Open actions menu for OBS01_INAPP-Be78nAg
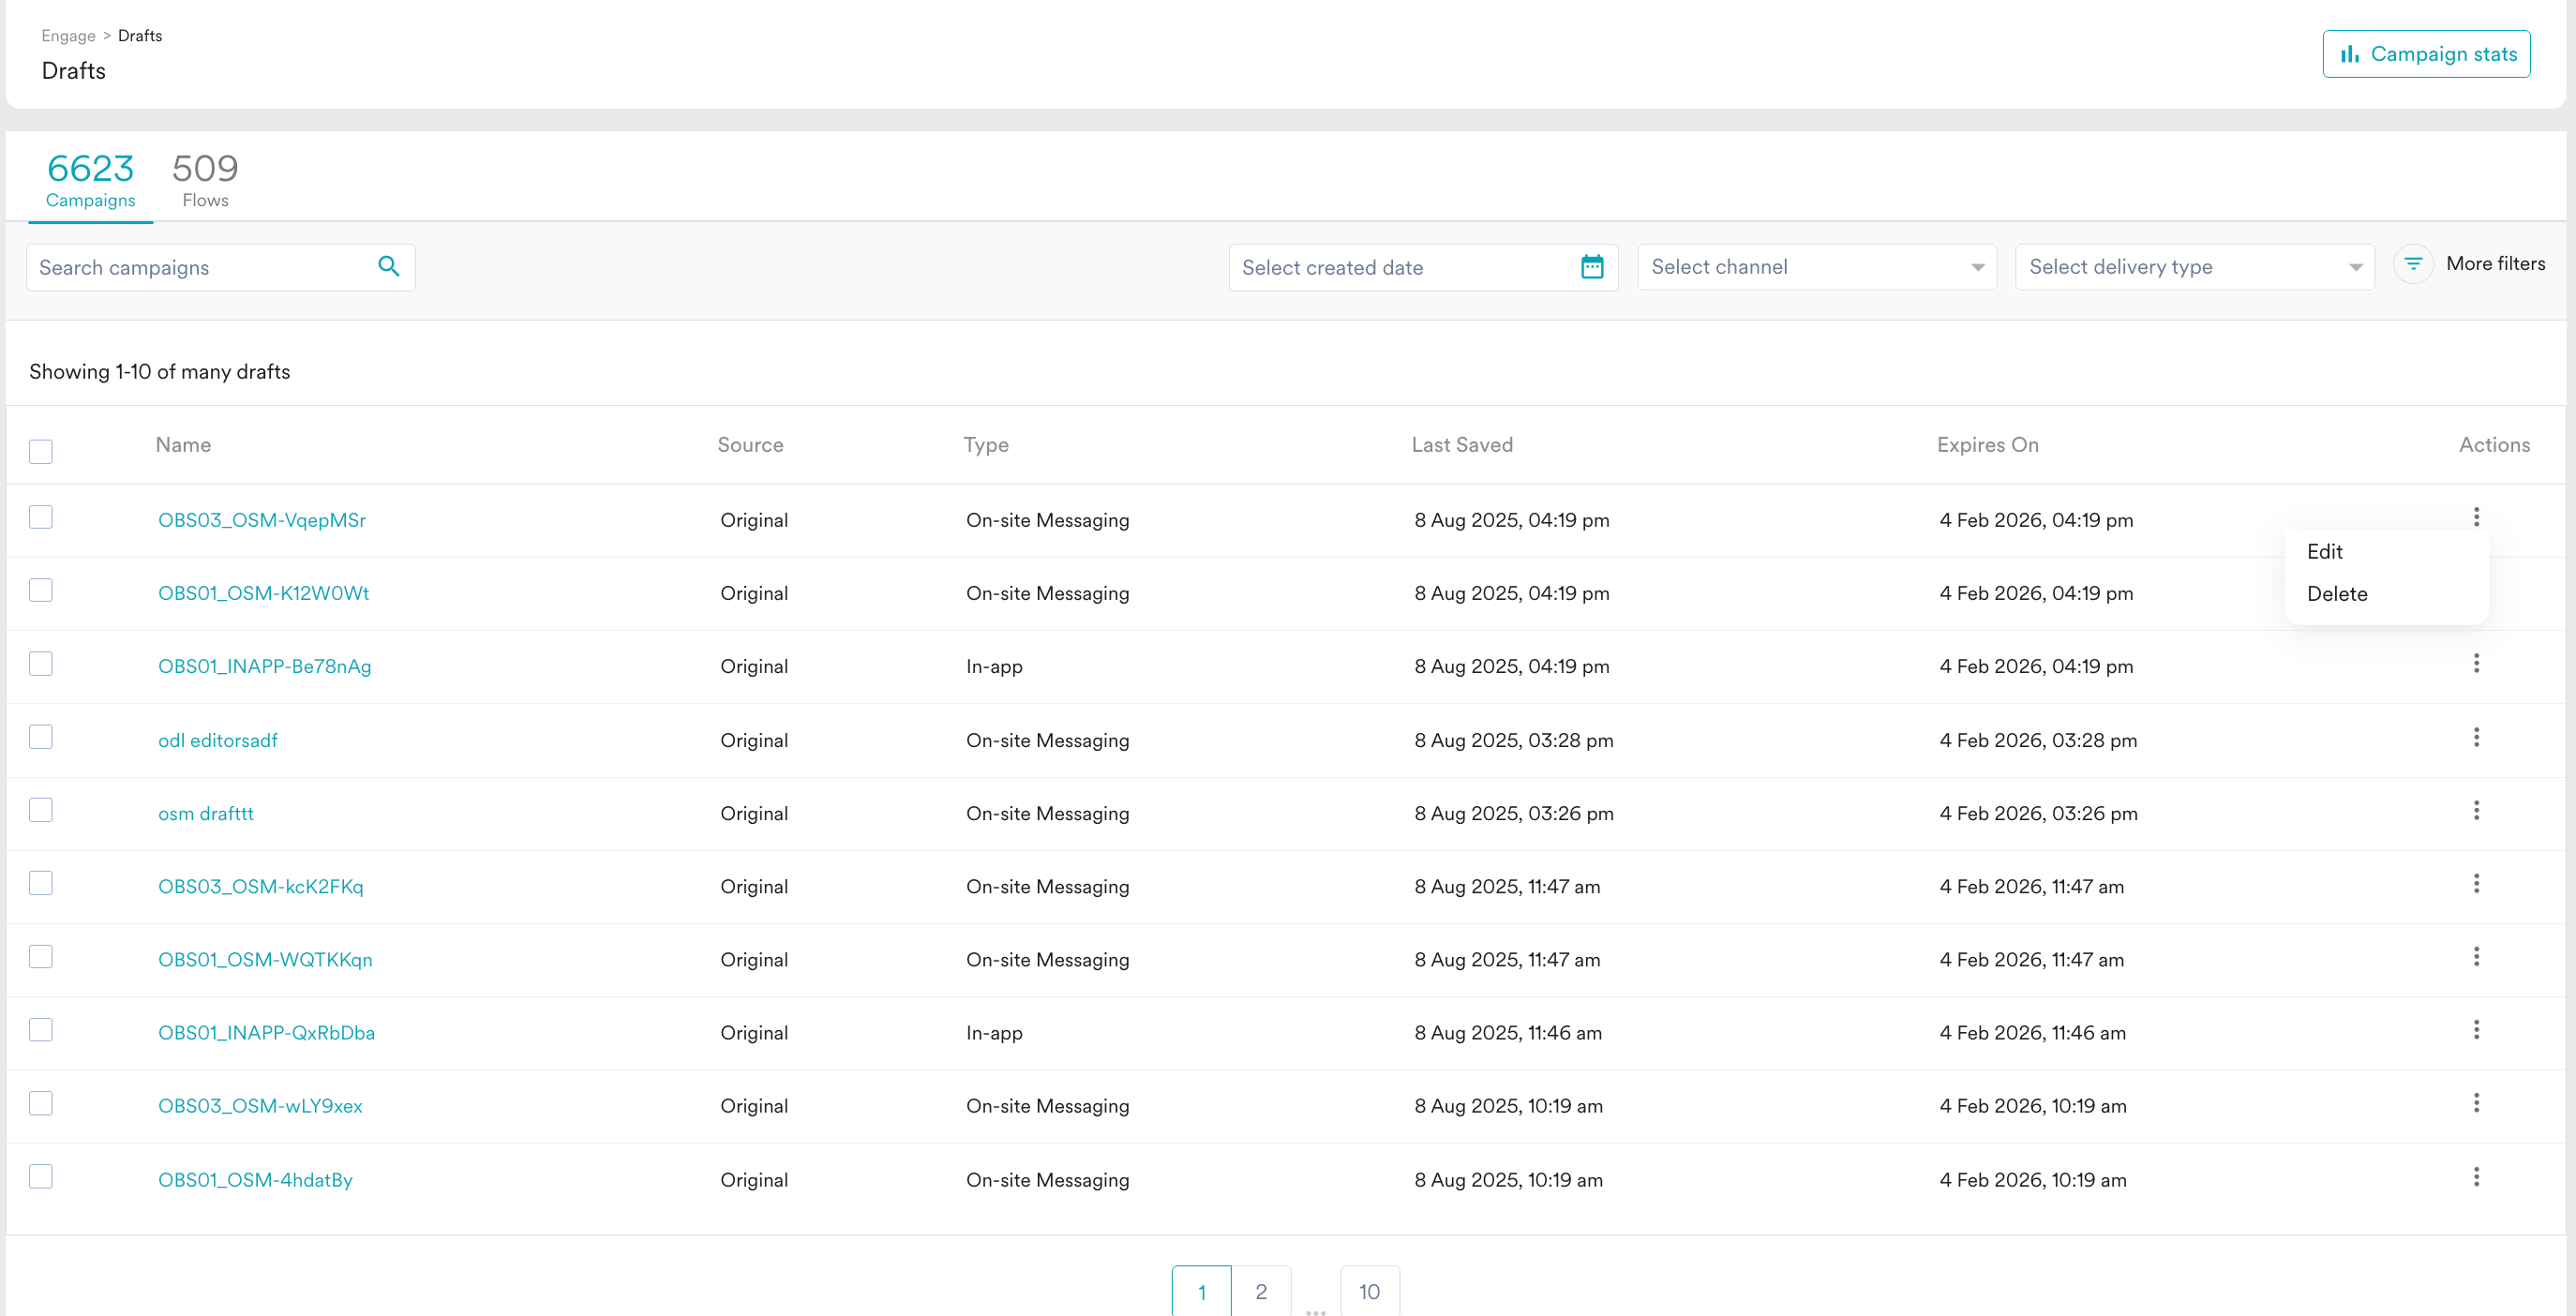 (2476, 664)
